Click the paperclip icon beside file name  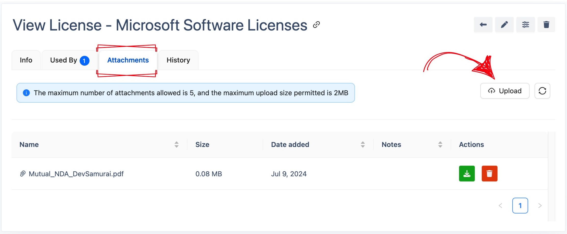click(23, 174)
